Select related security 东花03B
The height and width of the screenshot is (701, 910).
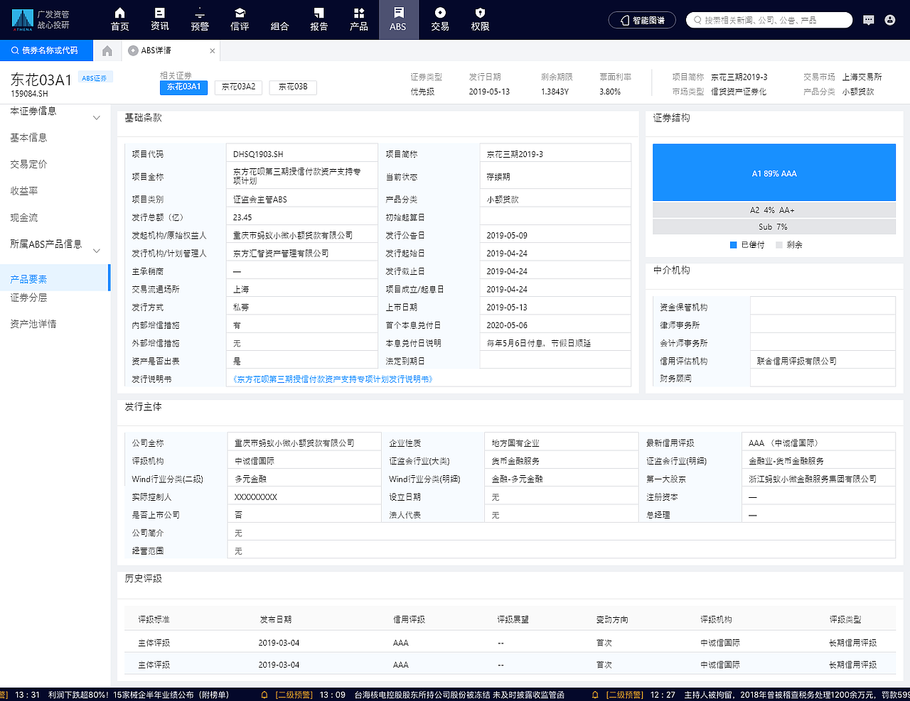point(293,87)
